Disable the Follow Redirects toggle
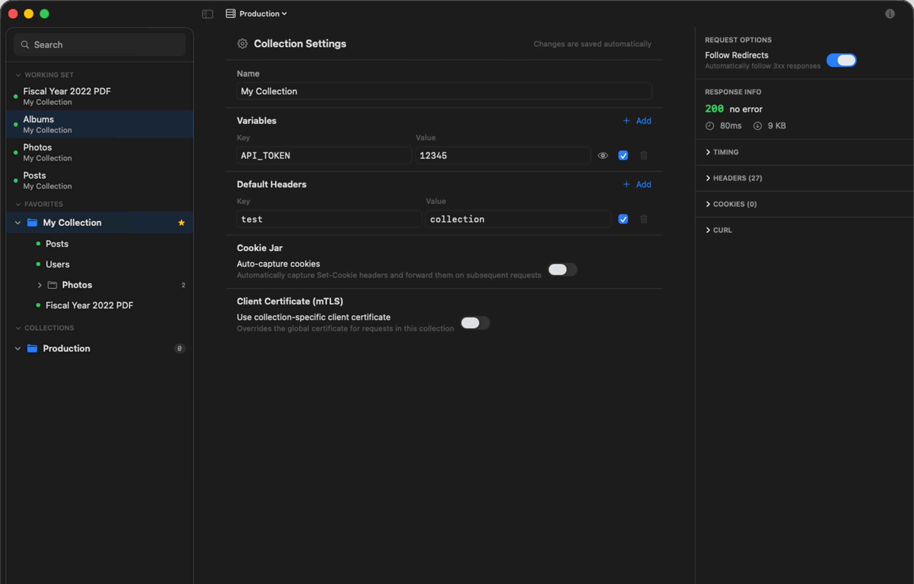The height and width of the screenshot is (584, 914). [x=842, y=60]
